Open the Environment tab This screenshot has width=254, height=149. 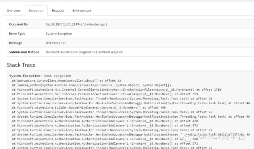(82, 11)
